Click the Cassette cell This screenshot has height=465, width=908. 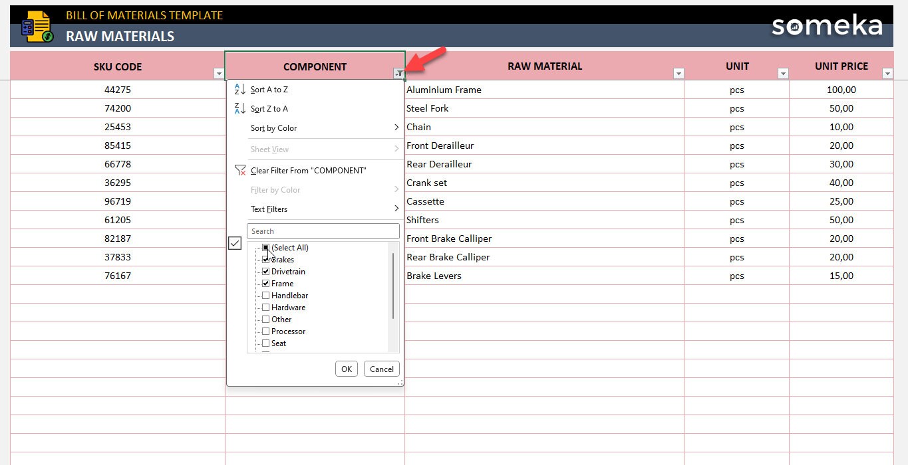[545, 201]
